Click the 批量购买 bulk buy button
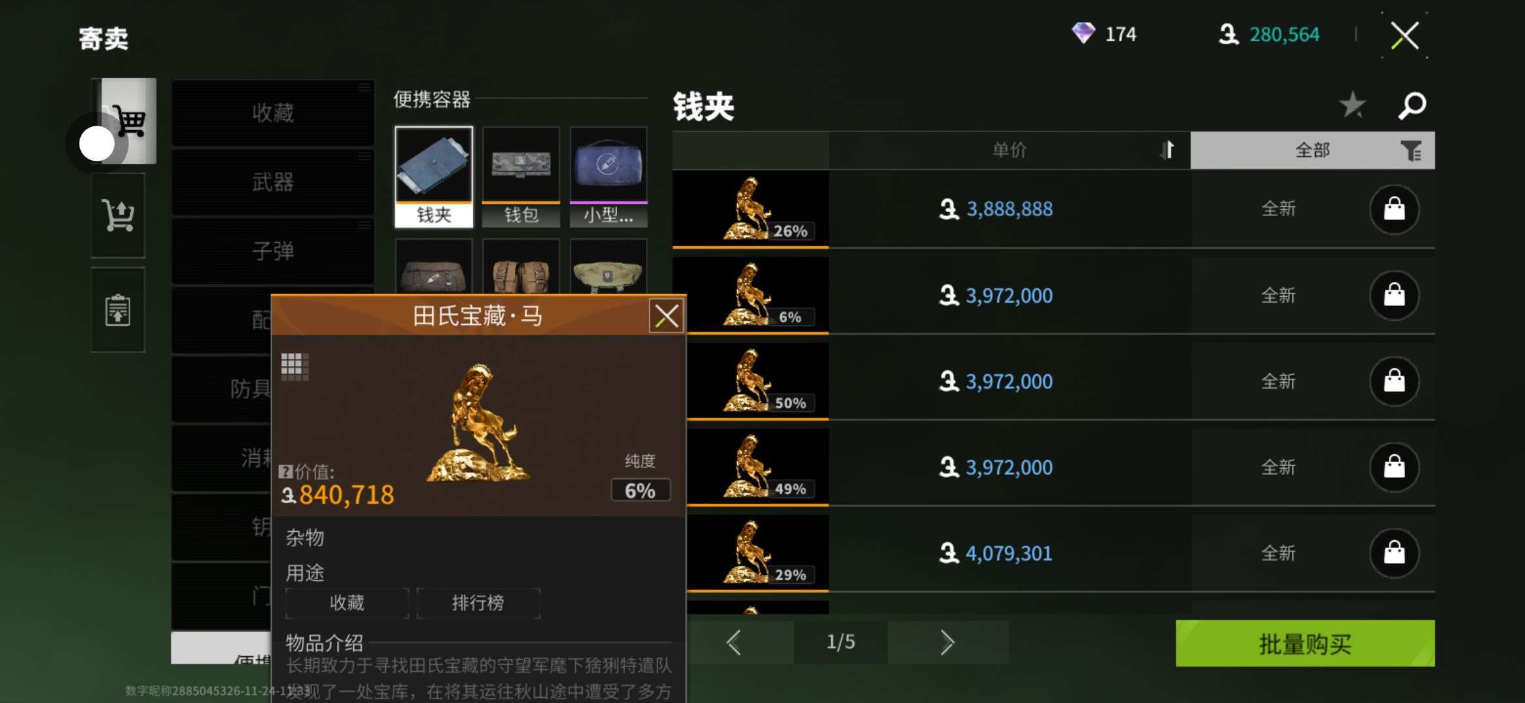The width and height of the screenshot is (1525, 703). pos(1305,643)
